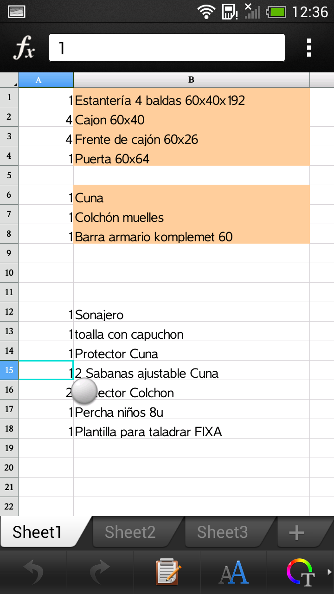Select the Sonajero cell
Screen dimensions: 334x594
click(x=191, y=315)
